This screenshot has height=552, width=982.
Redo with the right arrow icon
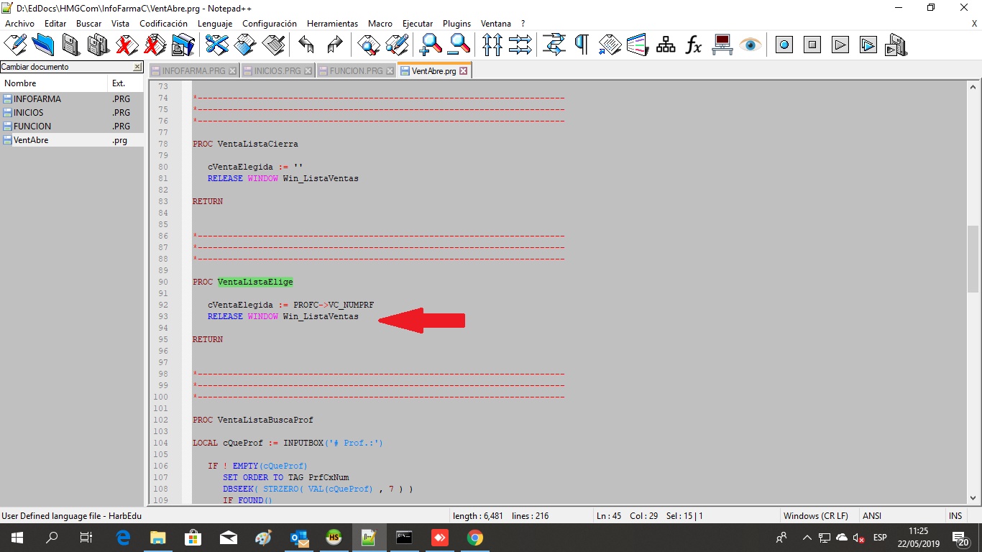(335, 45)
